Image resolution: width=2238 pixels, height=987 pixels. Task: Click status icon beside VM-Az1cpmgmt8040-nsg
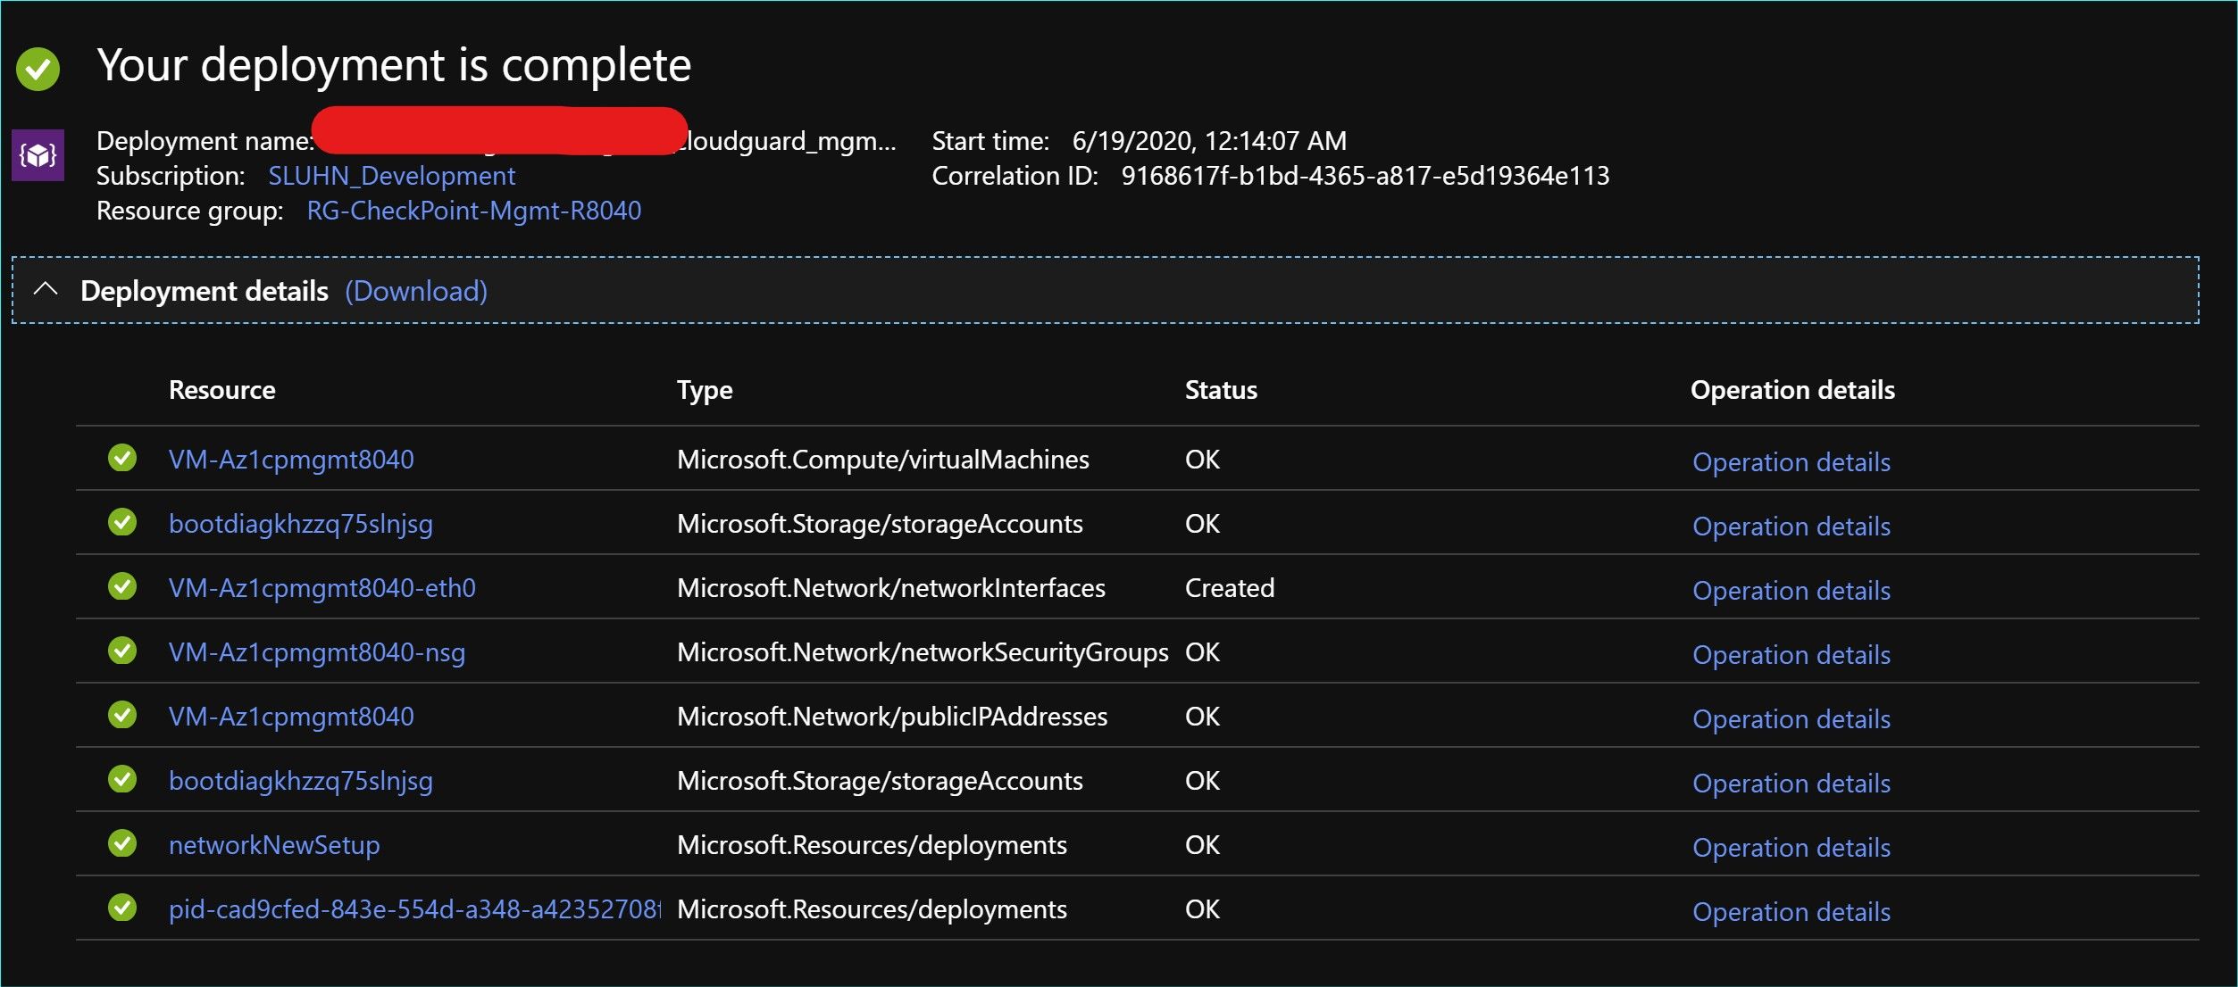pos(122,651)
